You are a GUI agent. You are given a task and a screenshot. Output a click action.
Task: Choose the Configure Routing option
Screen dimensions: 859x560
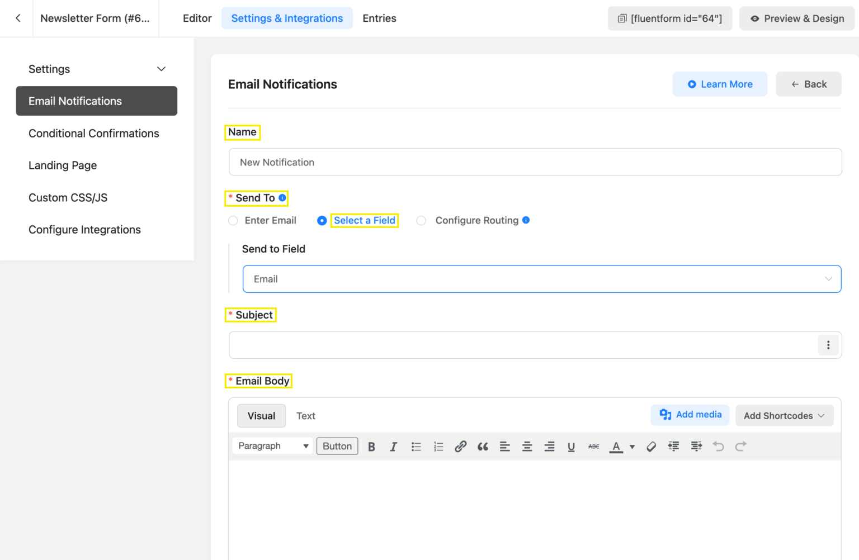coord(421,220)
